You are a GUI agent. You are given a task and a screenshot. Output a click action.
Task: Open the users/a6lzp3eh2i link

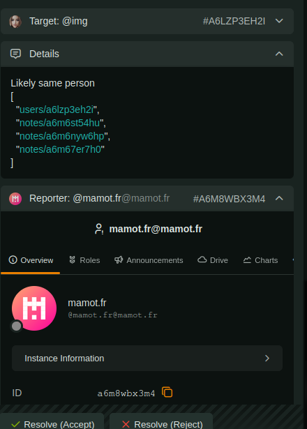(57, 110)
